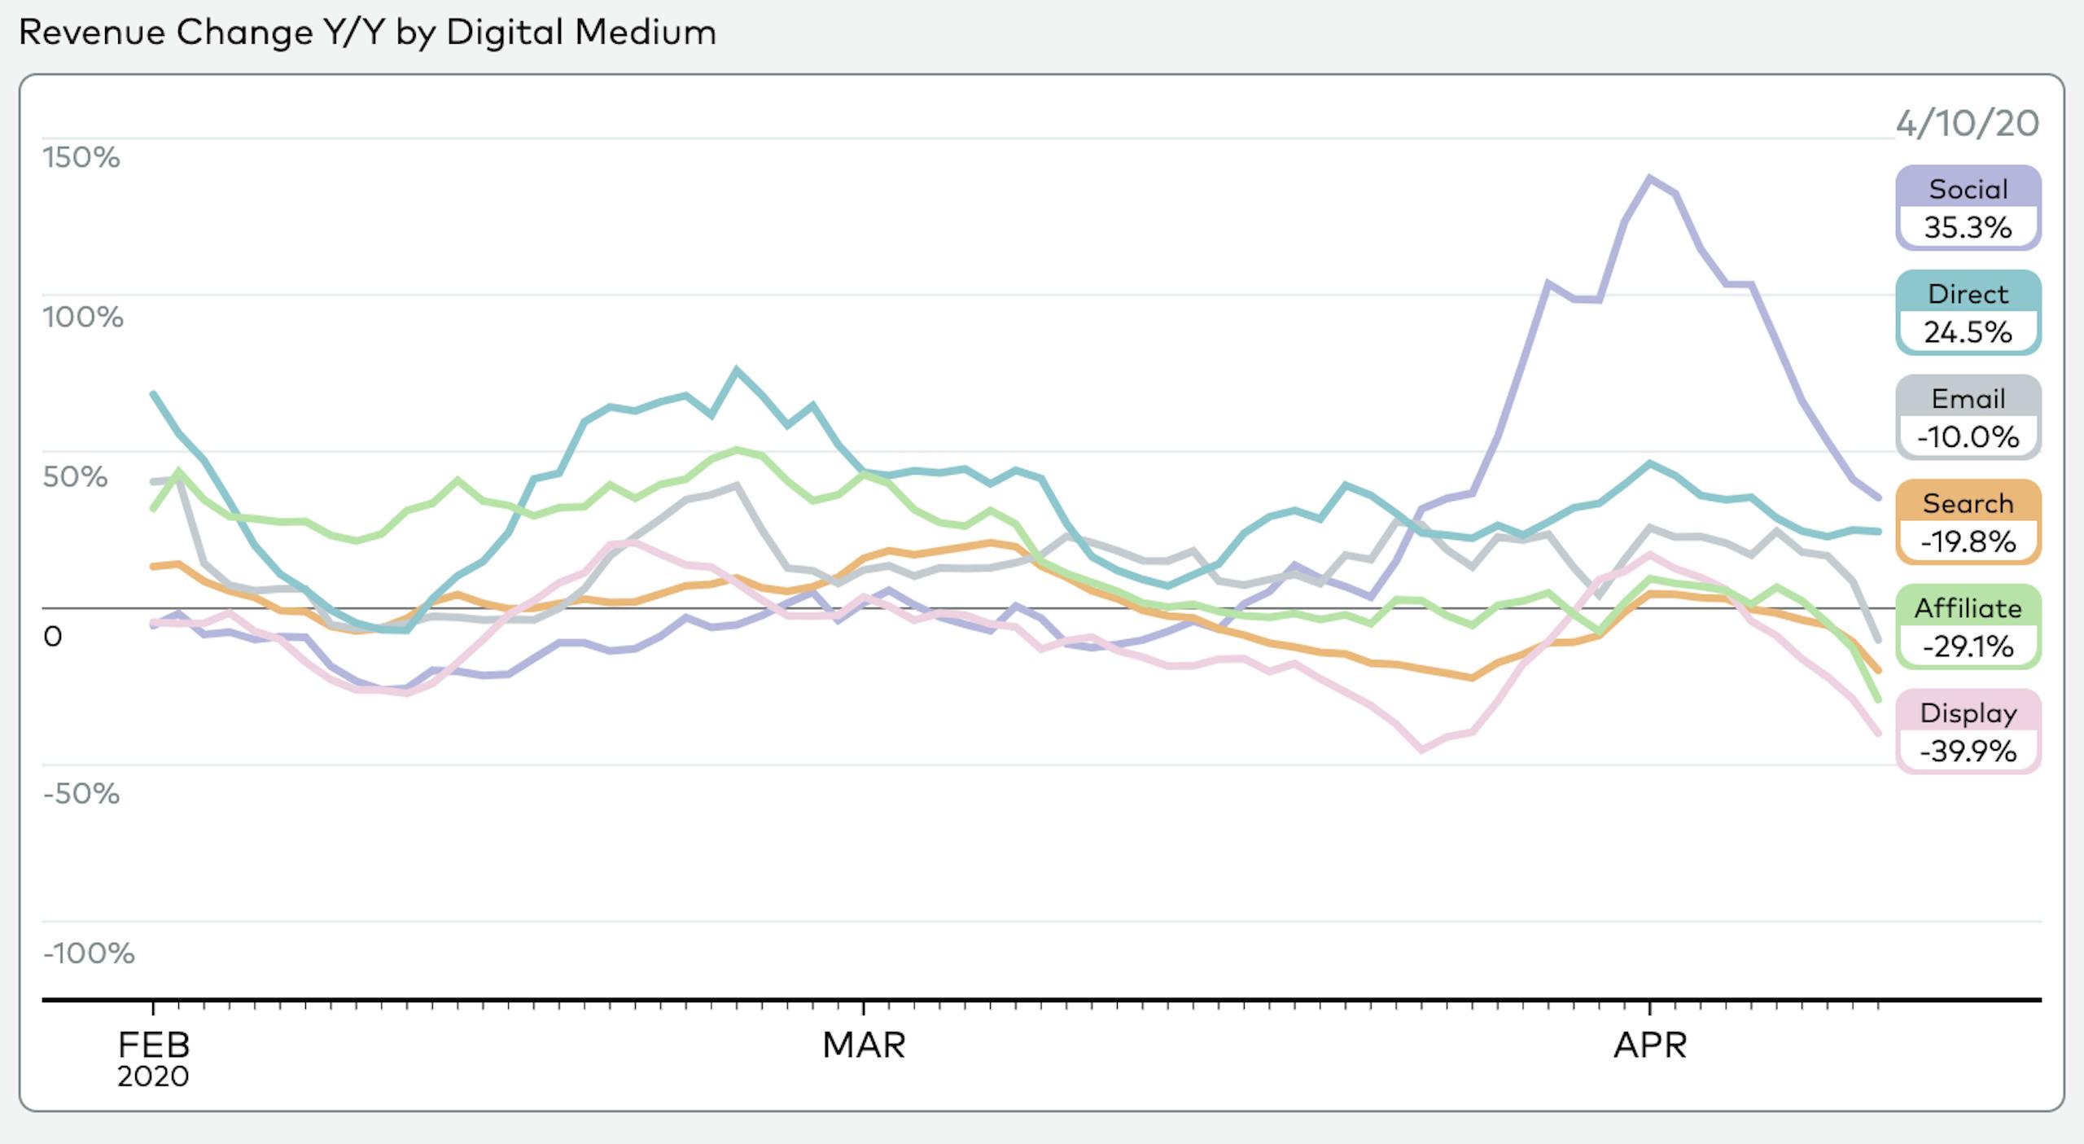2084x1144 pixels.
Task: Click the 100% y-axis label
Action: [83, 317]
